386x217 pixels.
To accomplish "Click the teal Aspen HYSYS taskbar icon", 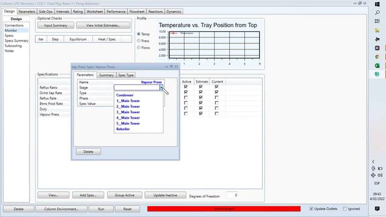I will point(377,74).
